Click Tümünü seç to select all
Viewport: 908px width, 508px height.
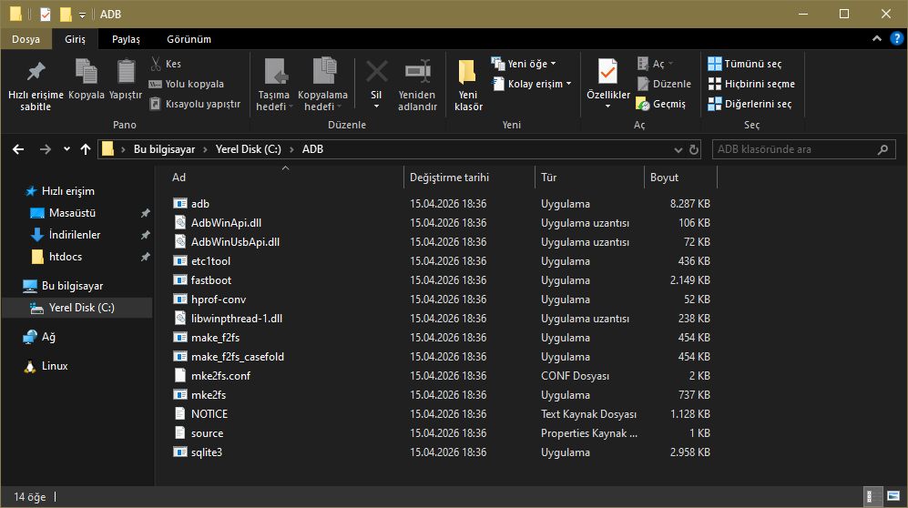(745, 64)
